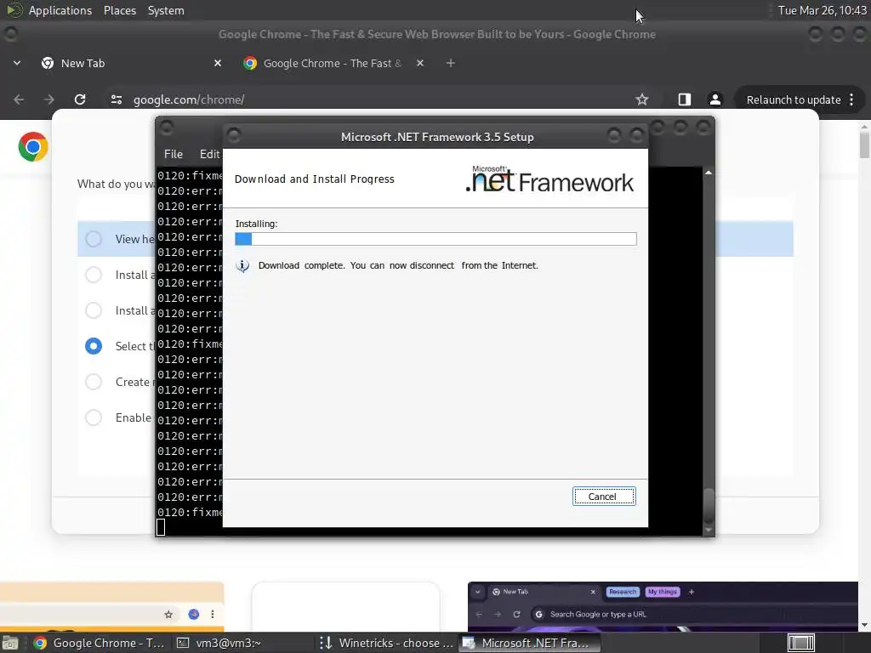Viewport: 871px width, 653px height.
Task: Select the first Install radio option
Action: [x=94, y=275]
